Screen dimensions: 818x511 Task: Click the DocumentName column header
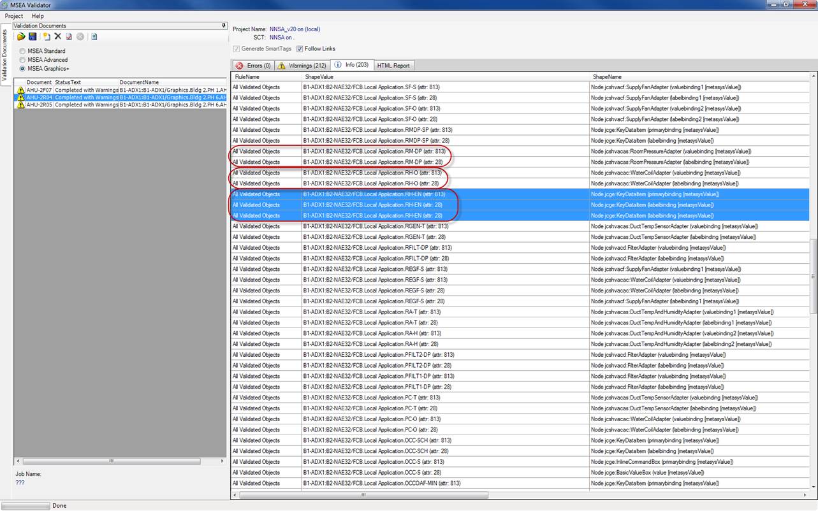pyautogui.click(x=139, y=82)
